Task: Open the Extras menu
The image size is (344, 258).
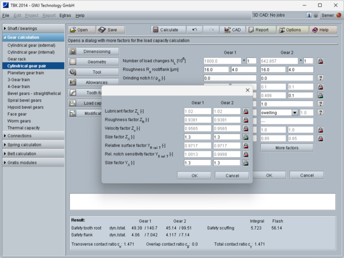Action: tap(65, 16)
